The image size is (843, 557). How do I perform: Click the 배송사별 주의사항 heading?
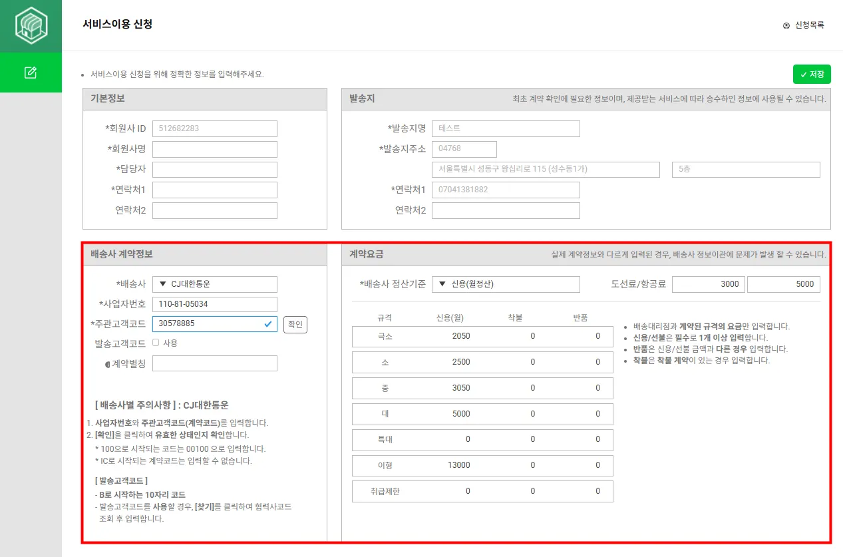(162, 405)
